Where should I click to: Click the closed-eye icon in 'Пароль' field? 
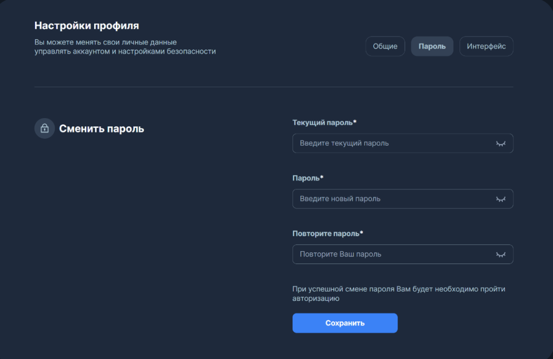(500, 199)
